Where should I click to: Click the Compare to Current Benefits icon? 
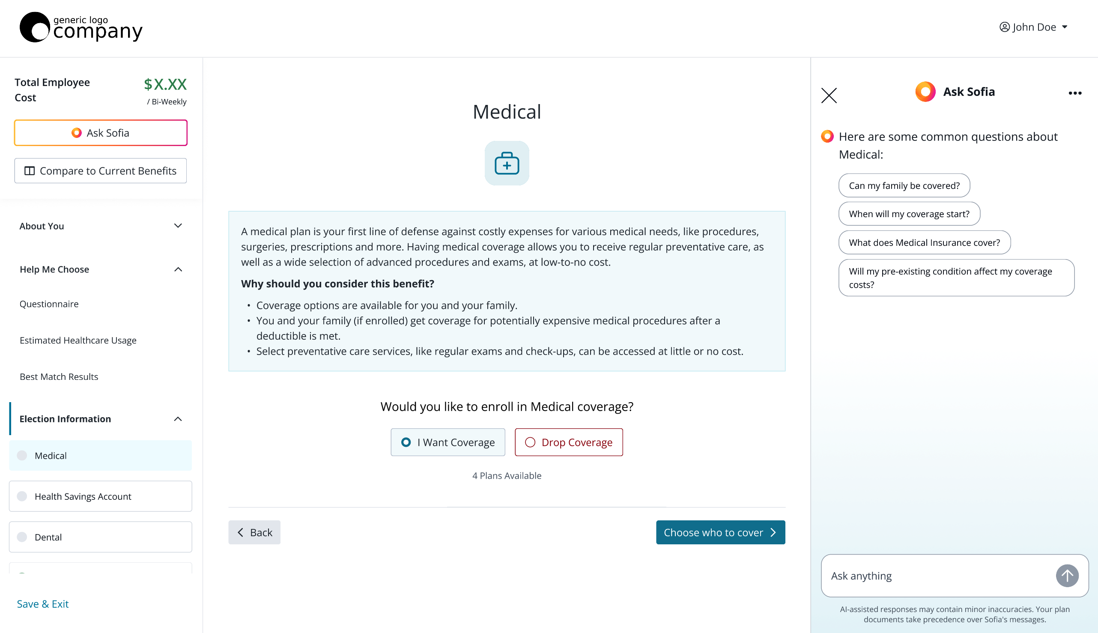(x=29, y=170)
